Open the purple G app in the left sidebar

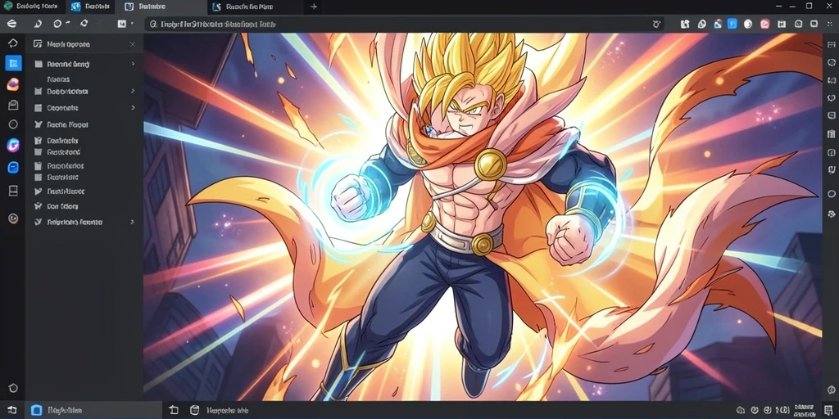pos(13,145)
